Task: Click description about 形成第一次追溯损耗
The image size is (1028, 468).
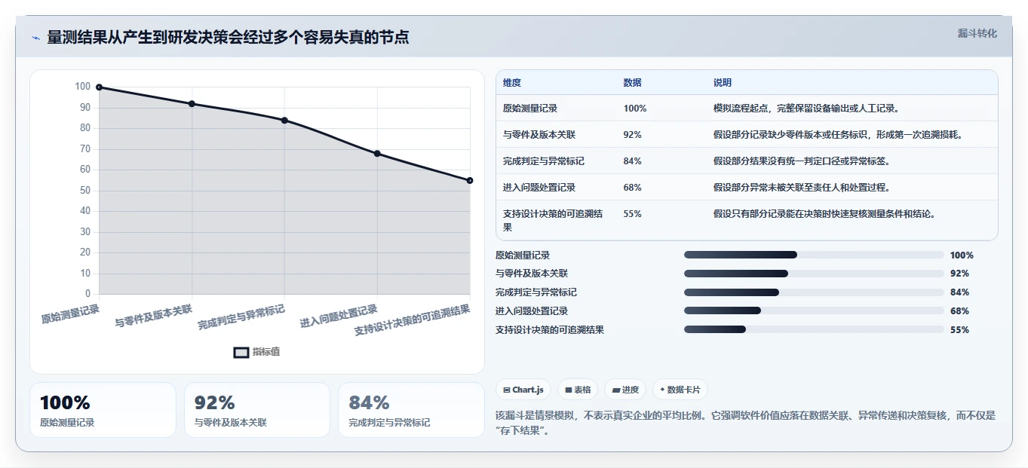Action: pyautogui.click(x=838, y=135)
